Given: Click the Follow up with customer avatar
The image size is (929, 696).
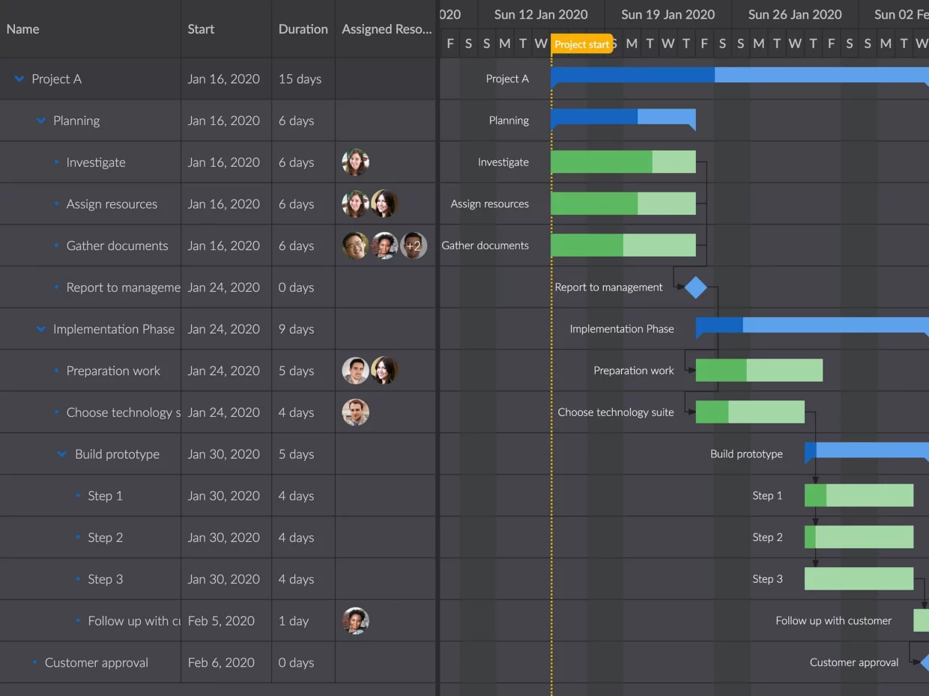Looking at the screenshot, I should coord(355,621).
